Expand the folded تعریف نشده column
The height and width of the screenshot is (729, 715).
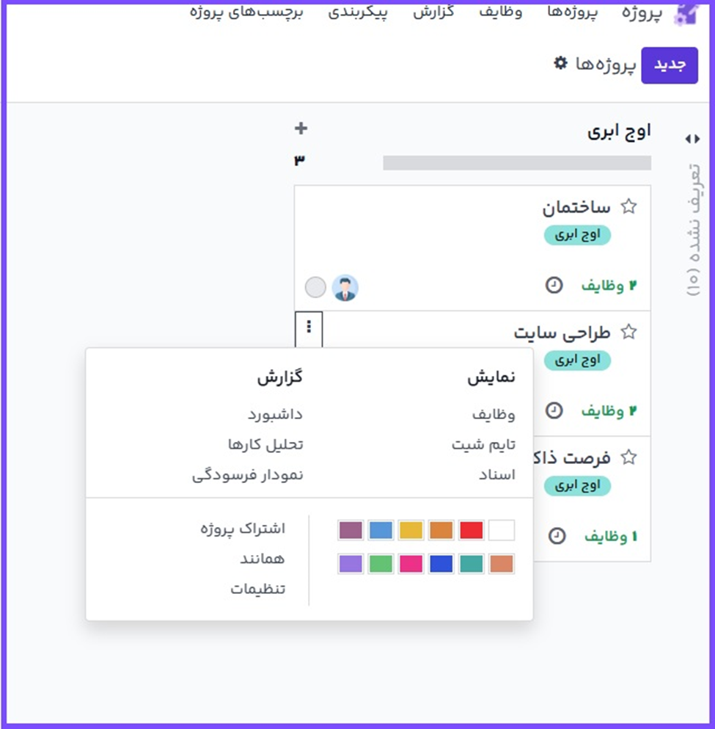click(x=692, y=139)
